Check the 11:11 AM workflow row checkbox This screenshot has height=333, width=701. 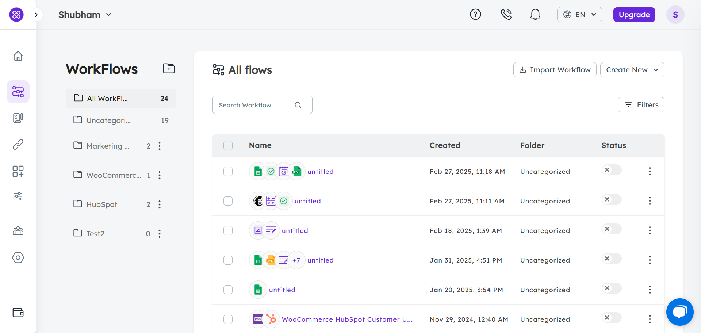228,201
